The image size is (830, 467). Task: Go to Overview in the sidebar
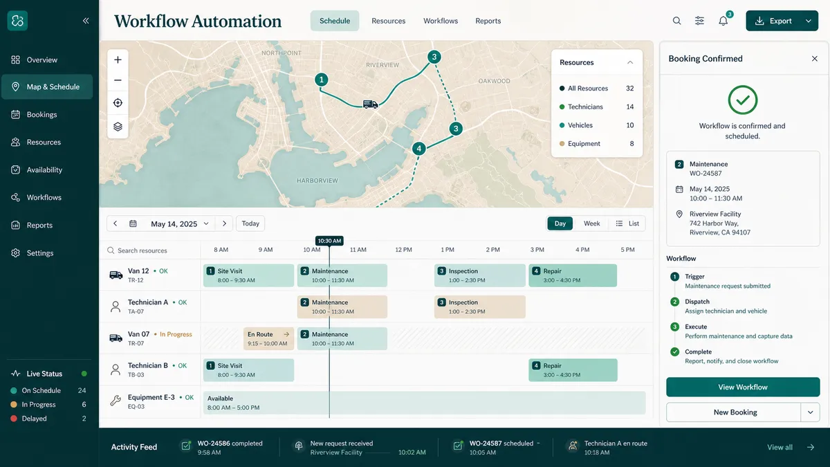(47, 59)
